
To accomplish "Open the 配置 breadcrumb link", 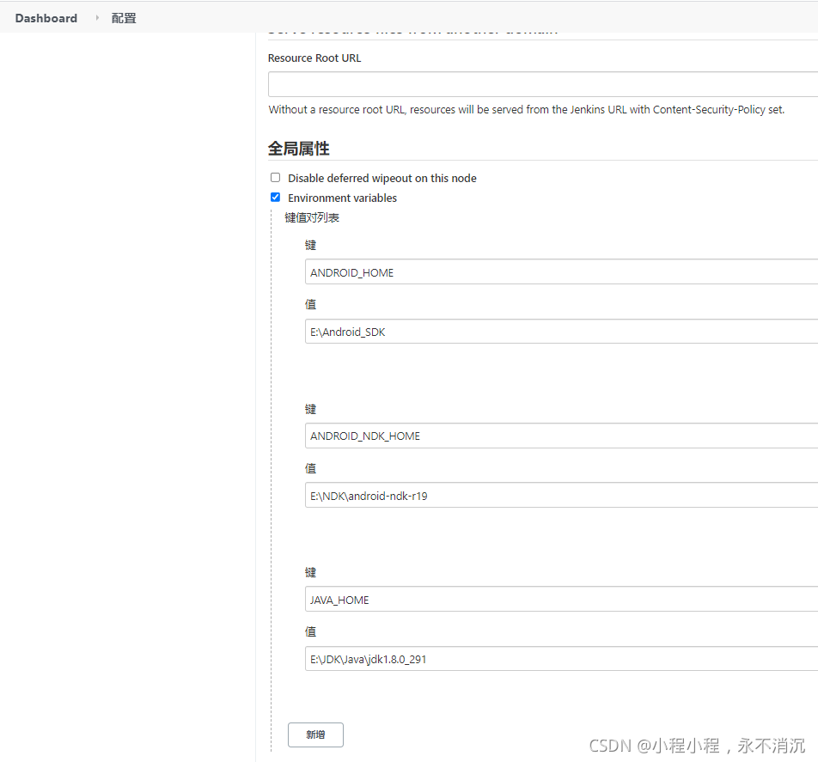I will click(124, 18).
